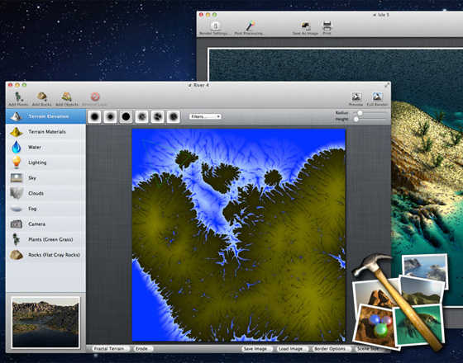Select Plants (Green Grass) layer
Viewport: 463px width, 363px height.
point(45,239)
